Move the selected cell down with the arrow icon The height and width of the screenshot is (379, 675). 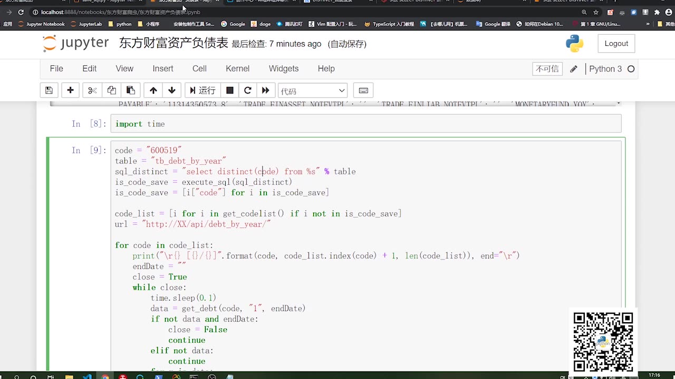172,91
